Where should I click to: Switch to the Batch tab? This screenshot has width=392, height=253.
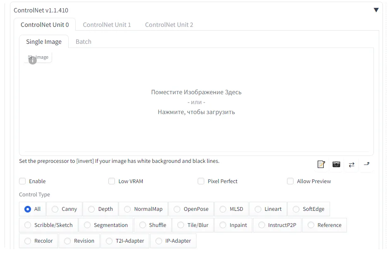[84, 41]
